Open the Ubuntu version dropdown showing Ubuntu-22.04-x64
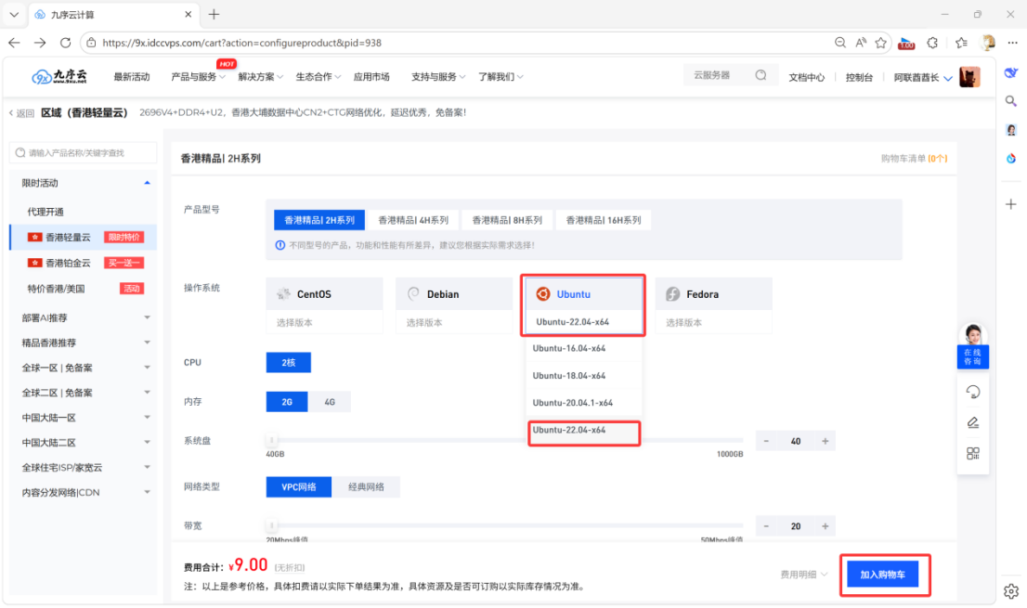Image resolution: width=1027 pixels, height=608 pixels. (x=583, y=322)
